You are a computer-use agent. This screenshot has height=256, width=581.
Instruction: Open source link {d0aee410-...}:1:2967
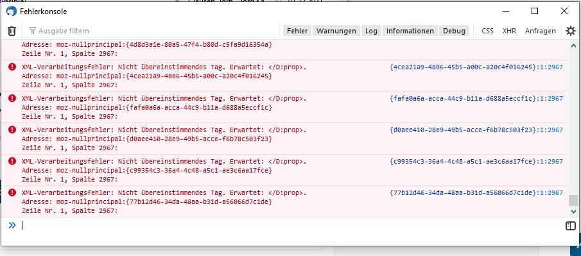coord(476,130)
